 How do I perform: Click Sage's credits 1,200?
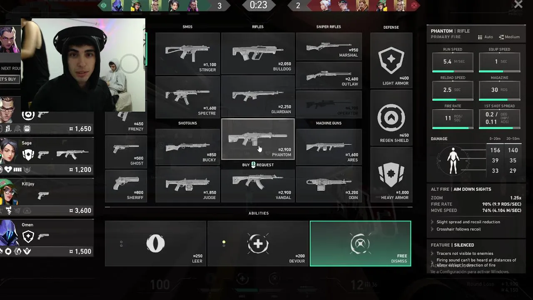pos(80,170)
